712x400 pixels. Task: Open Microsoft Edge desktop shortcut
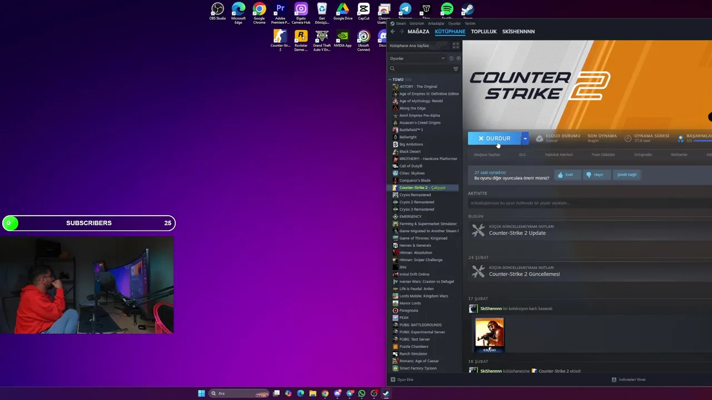[238, 13]
